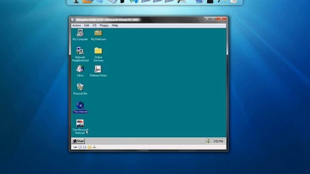The image size is (310, 174).
Task: Click the network adapter status bar icon
Action: [x=94, y=147]
